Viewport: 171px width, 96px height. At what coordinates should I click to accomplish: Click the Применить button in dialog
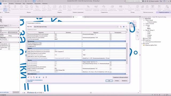click(x=125, y=81)
